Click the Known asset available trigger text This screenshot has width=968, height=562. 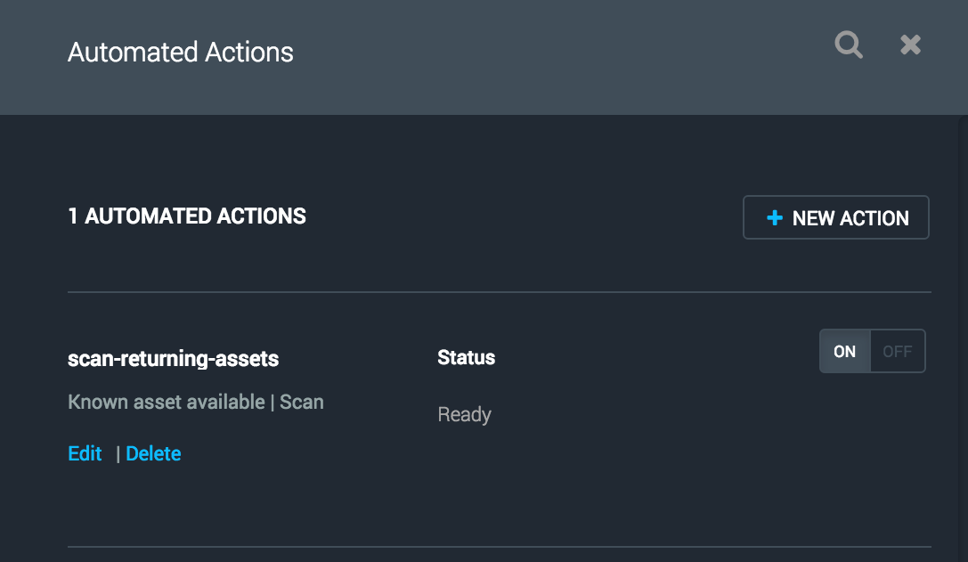click(x=166, y=402)
